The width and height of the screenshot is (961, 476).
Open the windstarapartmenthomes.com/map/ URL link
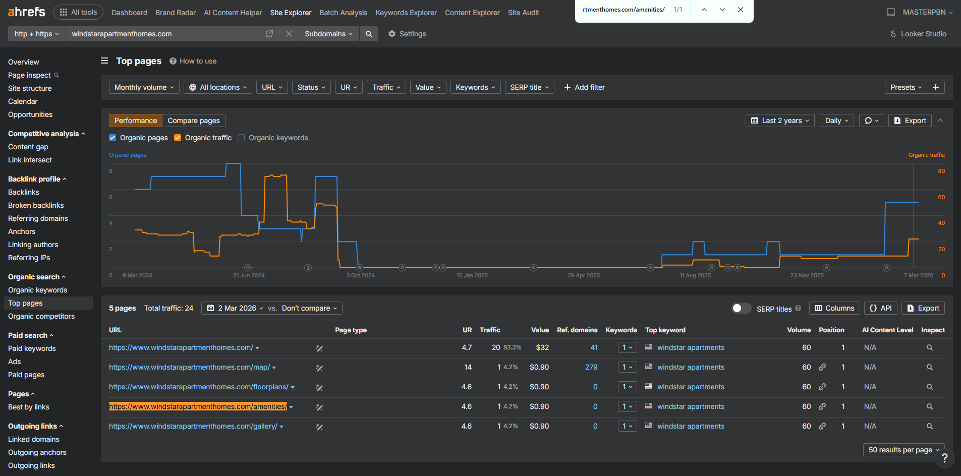189,367
